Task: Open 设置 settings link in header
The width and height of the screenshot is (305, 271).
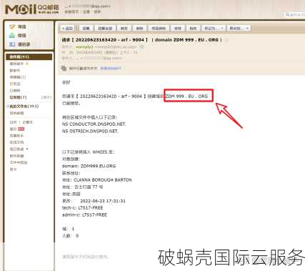Action: click(86, 11)
